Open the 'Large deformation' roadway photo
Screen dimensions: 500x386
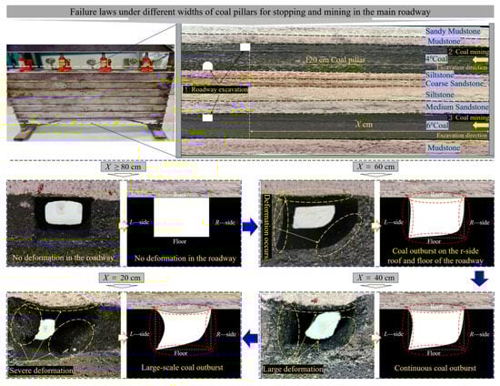click(317, 335)
